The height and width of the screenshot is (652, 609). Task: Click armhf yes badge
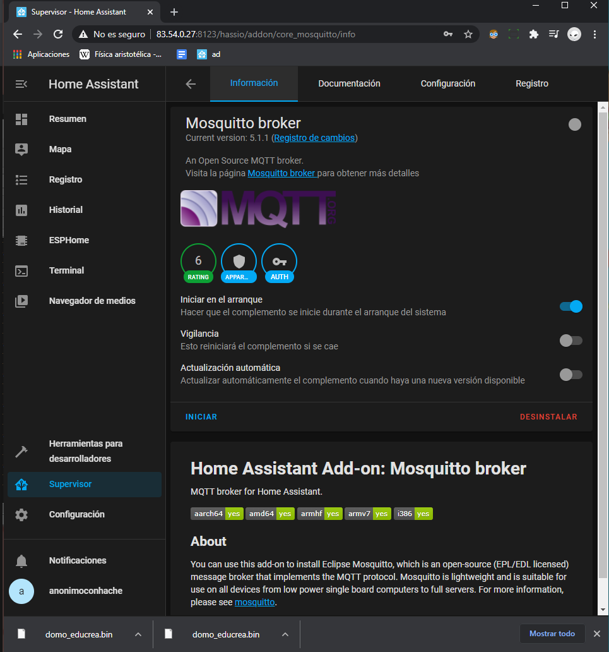tap(320, 514)
